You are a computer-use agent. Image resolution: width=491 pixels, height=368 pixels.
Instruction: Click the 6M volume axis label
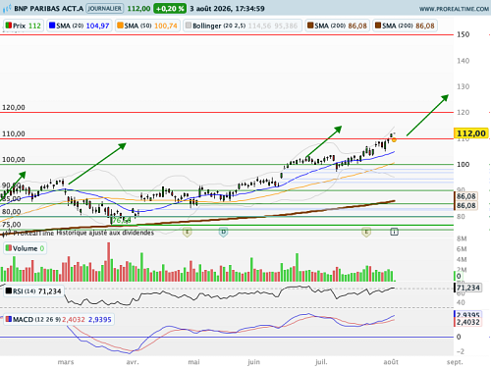tap(462, 249)
